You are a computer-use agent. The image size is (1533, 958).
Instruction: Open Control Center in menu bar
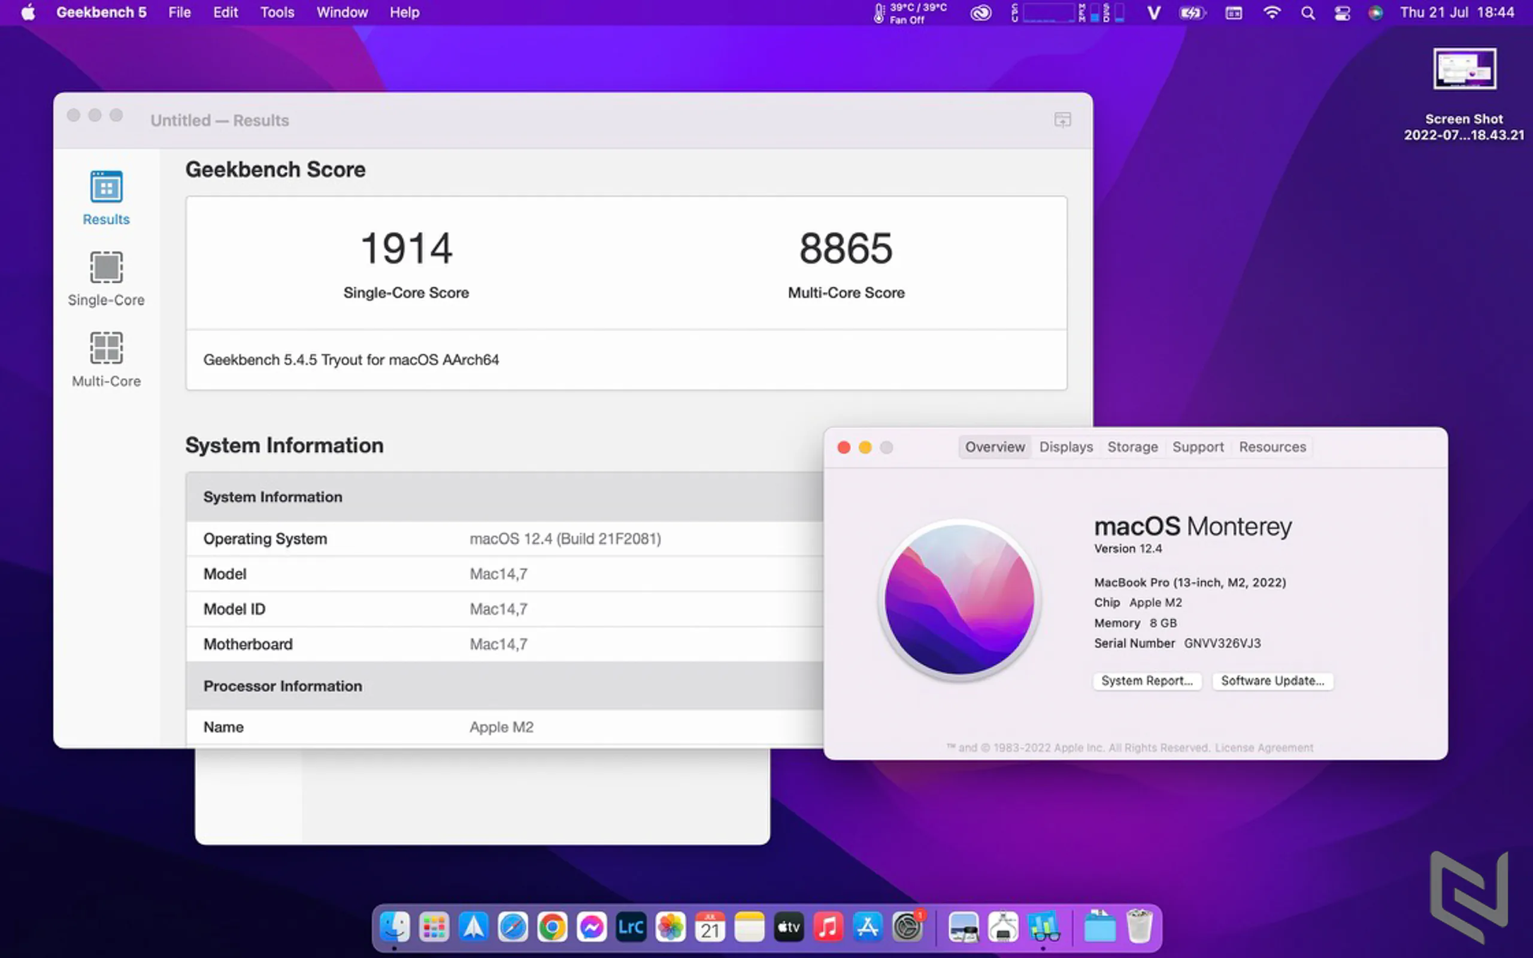click(1342, 13)
